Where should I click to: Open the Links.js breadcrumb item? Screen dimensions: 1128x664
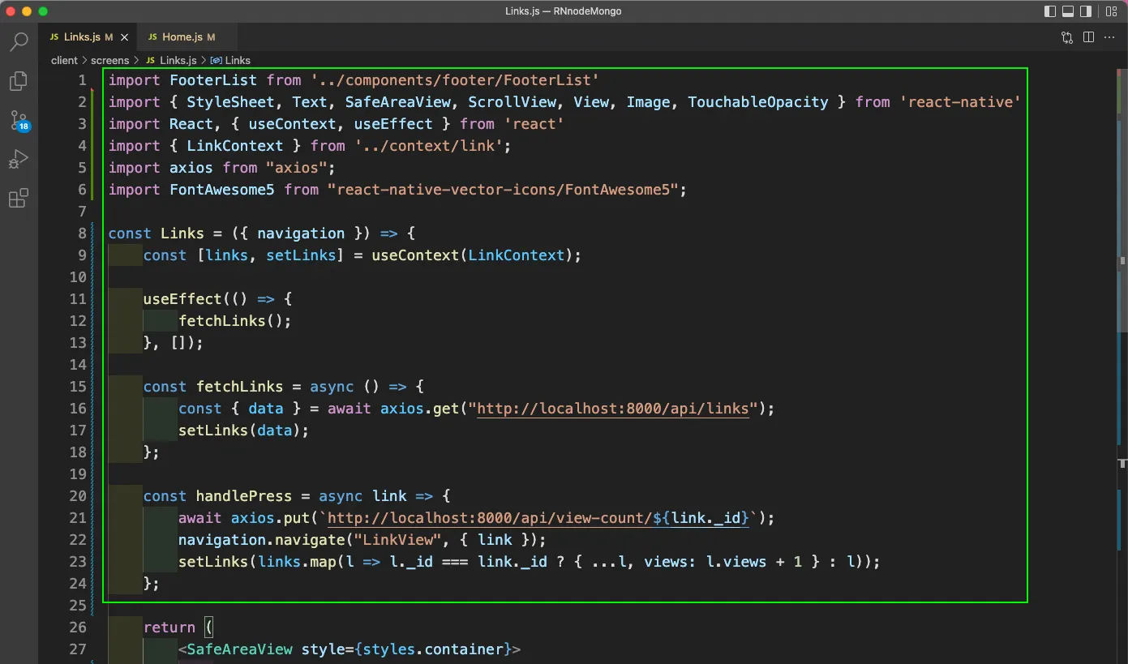pyautogui.click(x=171, y=60)
